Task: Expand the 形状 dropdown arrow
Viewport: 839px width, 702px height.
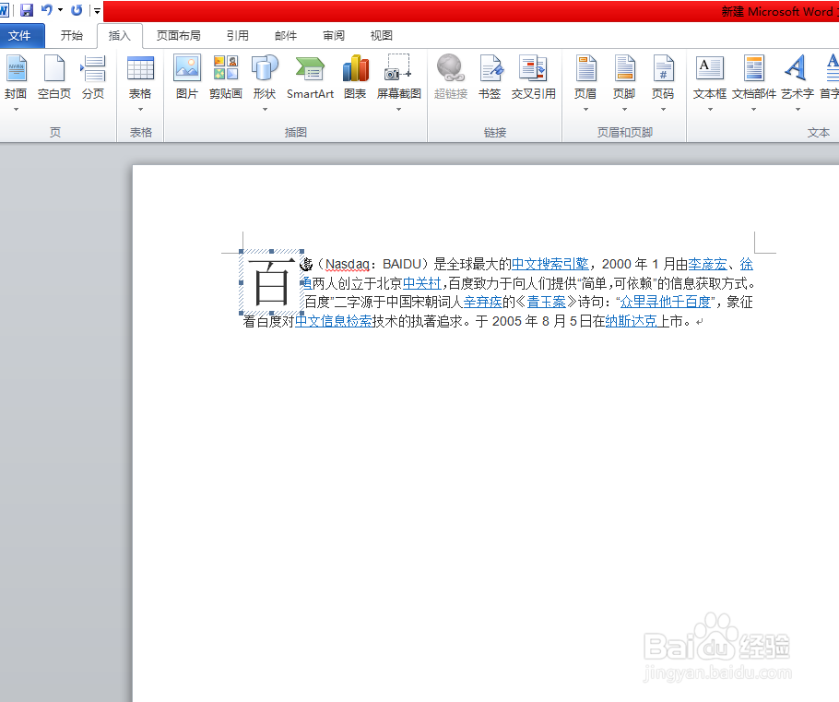Action: (x=265, y=109)
